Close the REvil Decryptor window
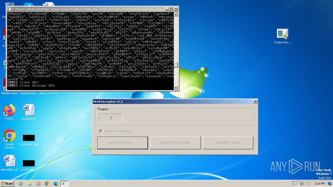 tap(255, 102)
